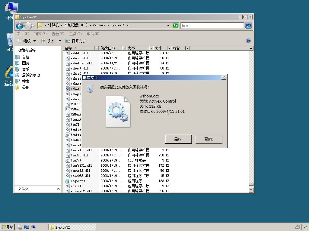Click the 文档 favorites icon
309x231 pixels.
pos(18,57)
